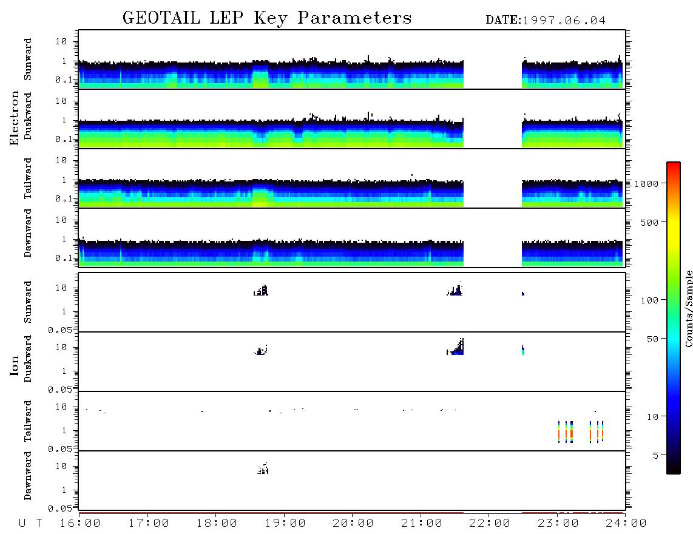Screen dimensions: 693x534
Task: Click the 18:00 time axis label
Action: tap(217, 523)
